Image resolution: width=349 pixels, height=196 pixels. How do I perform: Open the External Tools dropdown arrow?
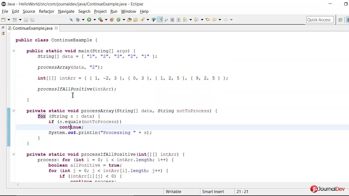pyautogui.click(x=106, y=20)
